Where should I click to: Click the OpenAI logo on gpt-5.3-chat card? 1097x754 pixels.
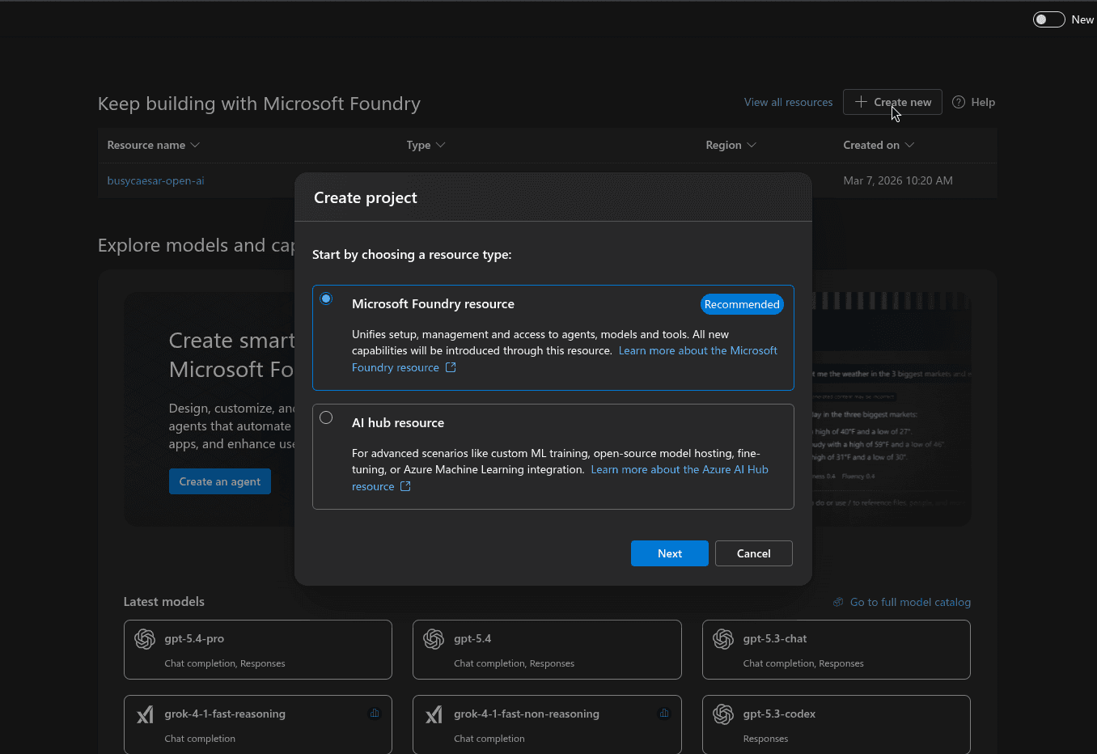[x=723, y=639]
